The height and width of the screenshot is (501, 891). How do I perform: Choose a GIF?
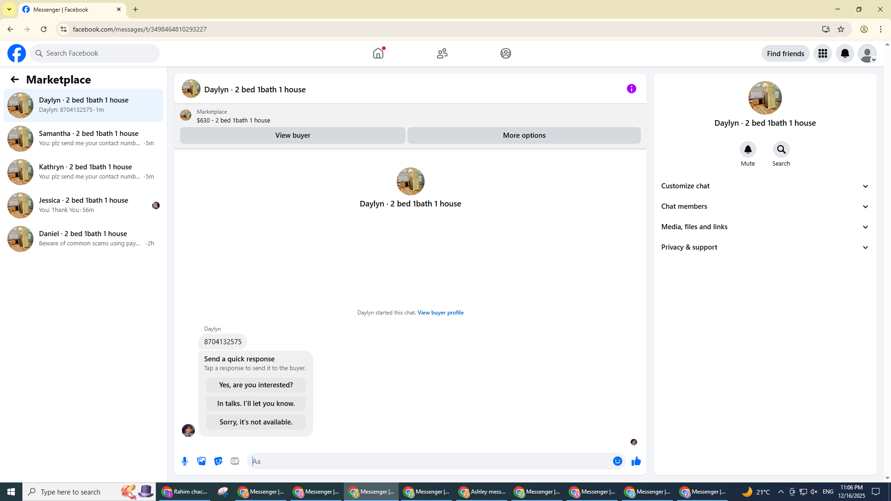235,461
